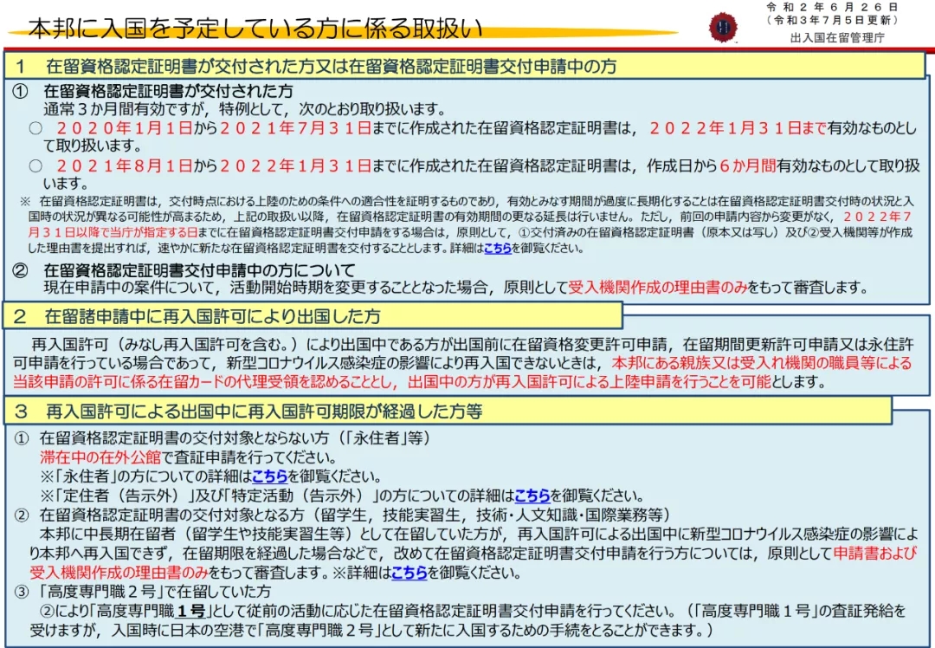The height and width of the screenshot is (648, 935).
Task: Open the こちら link in the 「定住者(告示外)」 line
Action: (x=532, y=496)
